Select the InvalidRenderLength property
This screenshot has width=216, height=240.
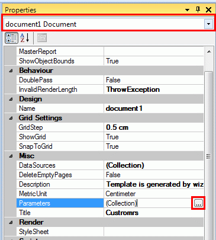tap(60, 89)
